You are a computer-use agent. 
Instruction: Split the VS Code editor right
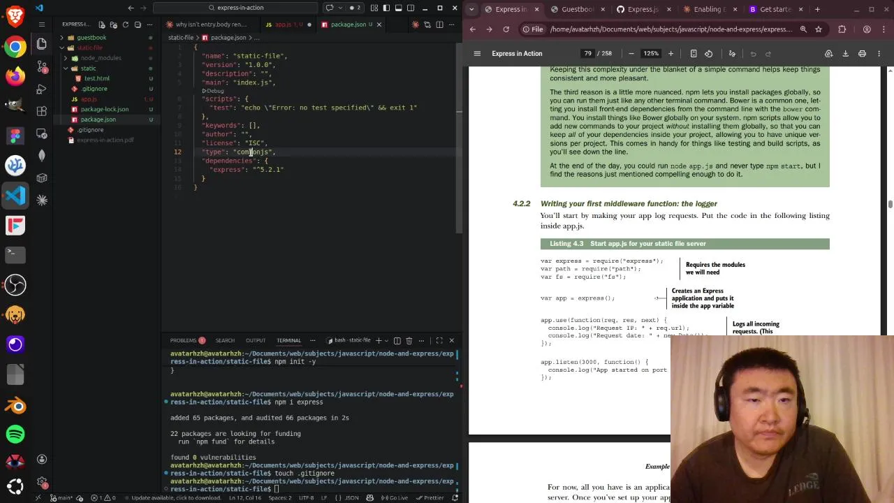point(439,24)
